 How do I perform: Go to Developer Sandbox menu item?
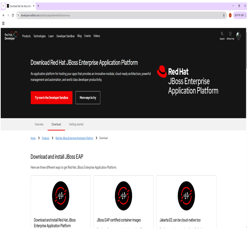pos(66,36)
